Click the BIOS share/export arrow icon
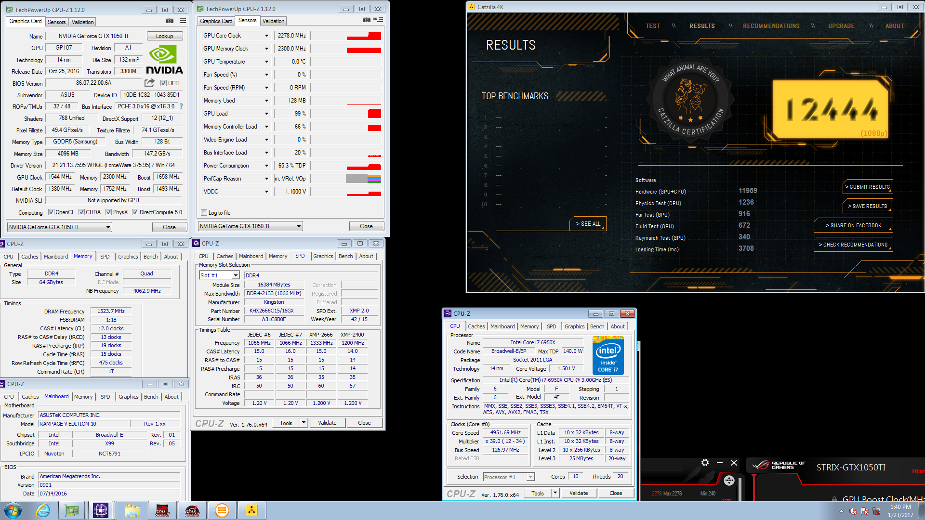 point(150,83)
